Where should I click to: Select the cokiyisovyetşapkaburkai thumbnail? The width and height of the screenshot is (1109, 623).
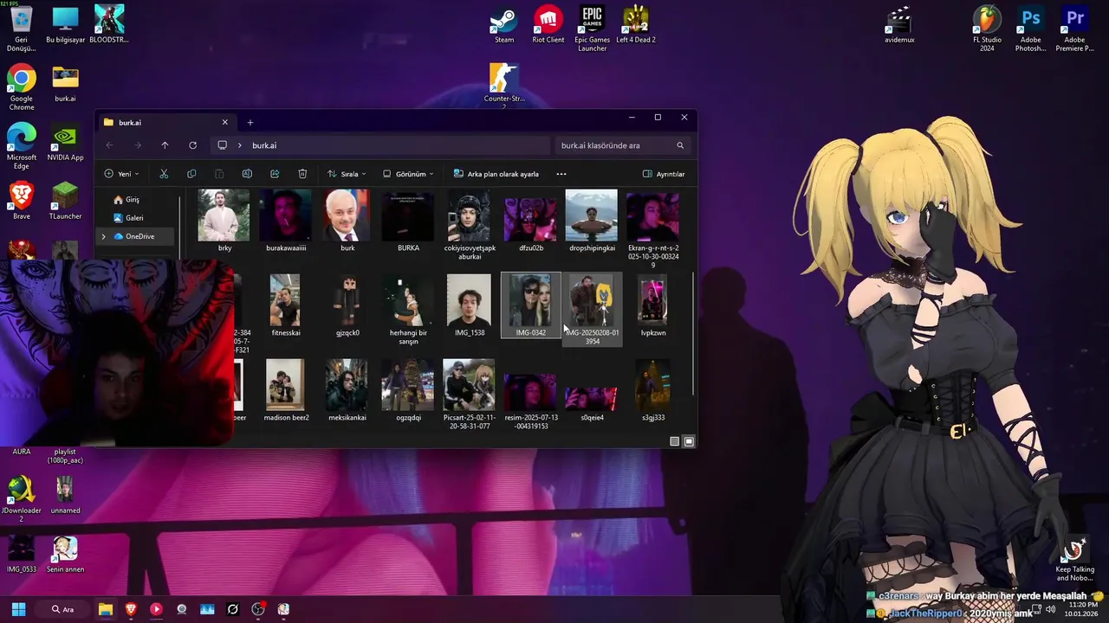tap(470, 225)
